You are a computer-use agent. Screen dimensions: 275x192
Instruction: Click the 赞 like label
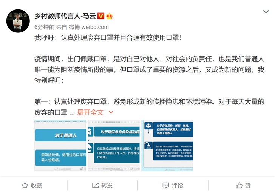point(248,185)
